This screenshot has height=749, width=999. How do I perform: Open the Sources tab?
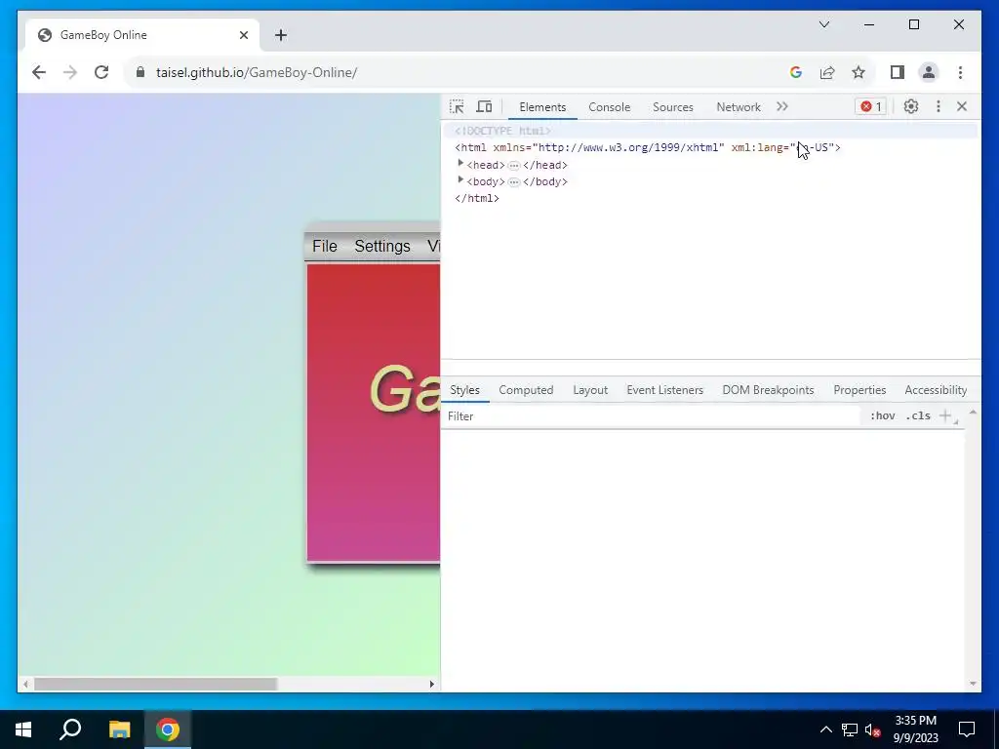[673, 107]
